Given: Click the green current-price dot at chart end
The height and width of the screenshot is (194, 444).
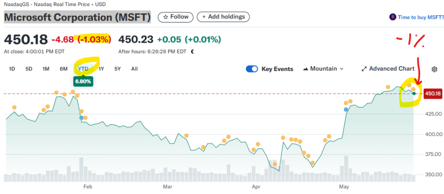Looking at the screenshot, I should tap(414, 94).
